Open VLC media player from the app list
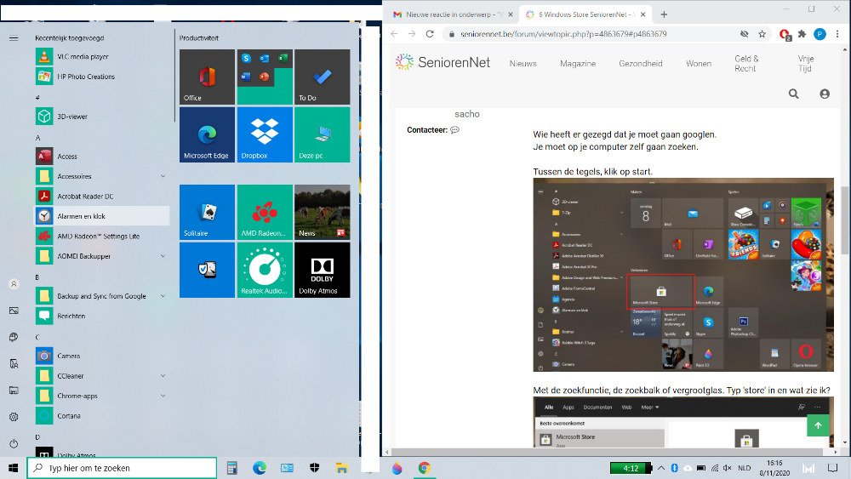The image size is (851, 479). coord(82,56)
